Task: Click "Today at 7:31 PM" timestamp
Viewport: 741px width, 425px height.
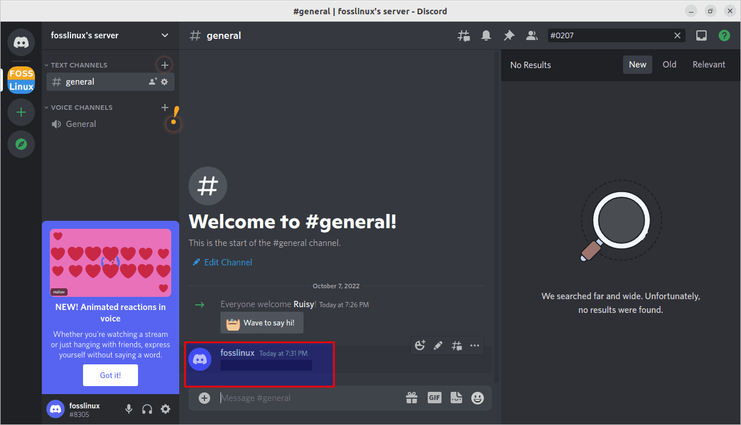Action: click(283, 353)
